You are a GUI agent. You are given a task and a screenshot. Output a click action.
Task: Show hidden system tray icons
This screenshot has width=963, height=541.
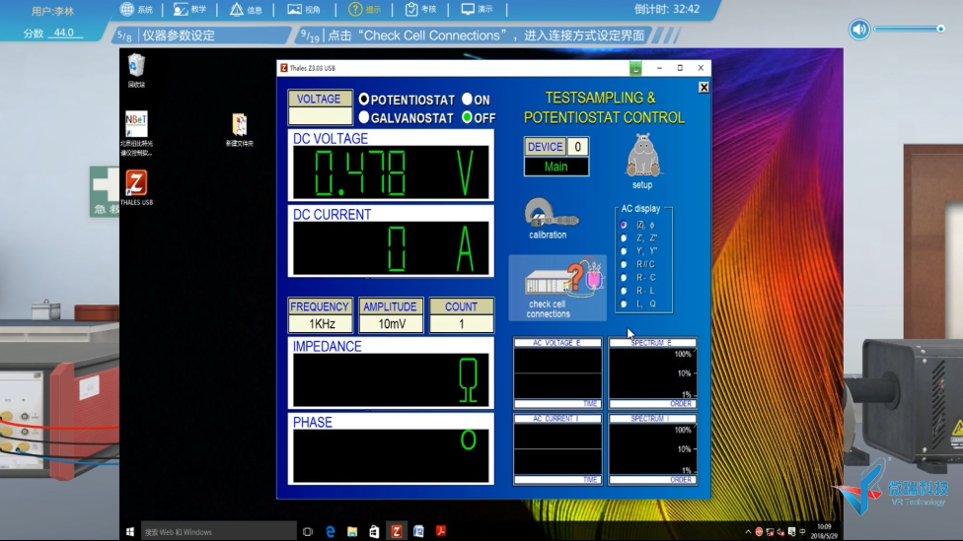(x=748, y=532)
